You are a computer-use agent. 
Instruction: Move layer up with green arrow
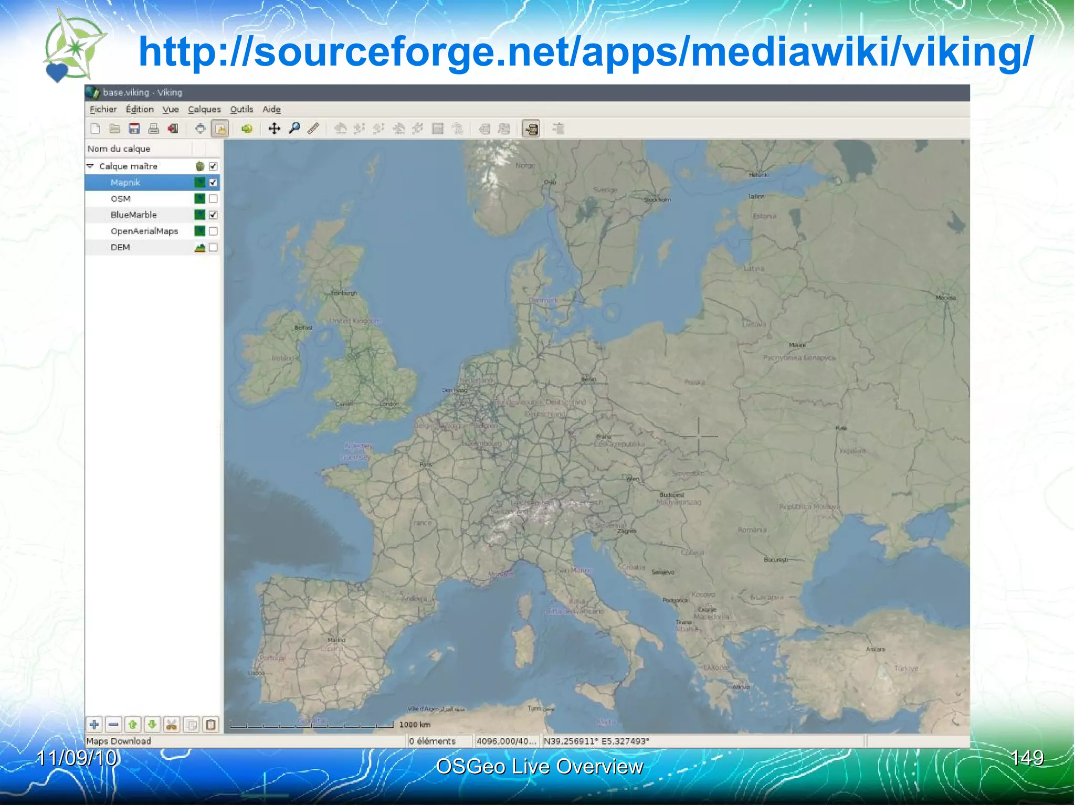click(133, 725)
